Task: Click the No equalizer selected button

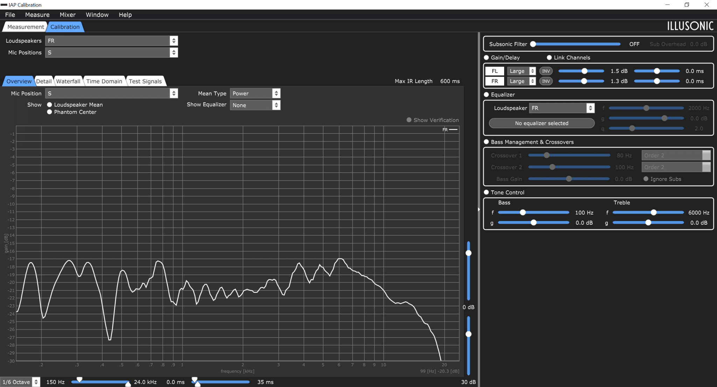Action: pyautogui.click(x=542, y=123)
